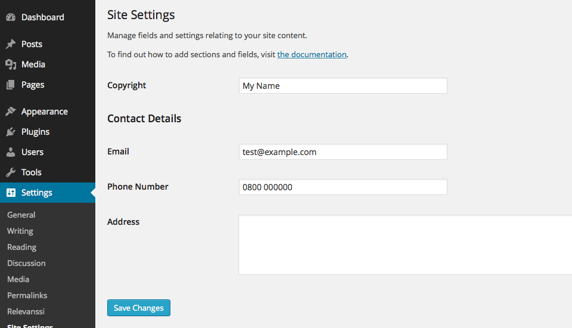Image resolution: width=572 pixels, height=328 pixels.
Task: Open the General settings submenu item
Action: [21, 215]
